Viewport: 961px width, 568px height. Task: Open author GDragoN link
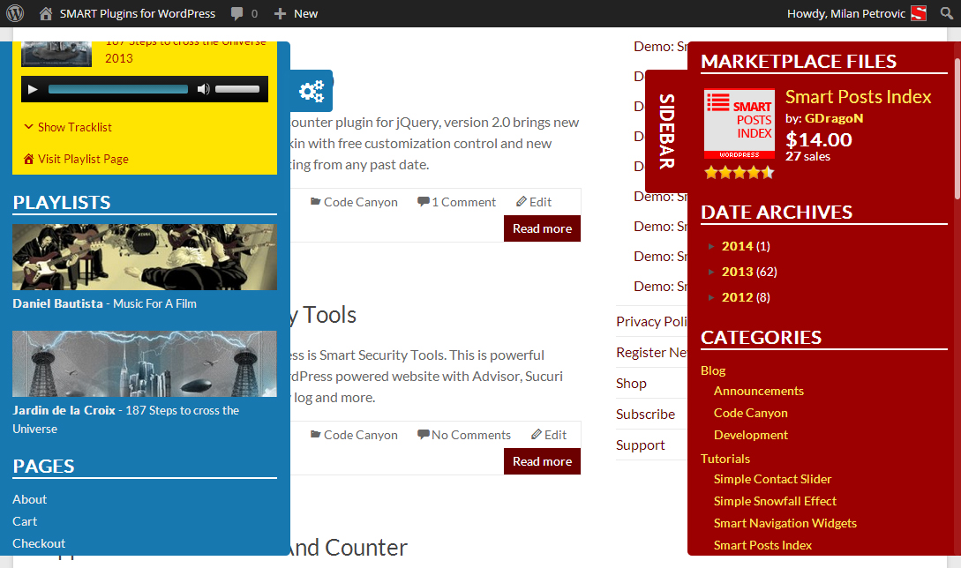tap(834, 118)
